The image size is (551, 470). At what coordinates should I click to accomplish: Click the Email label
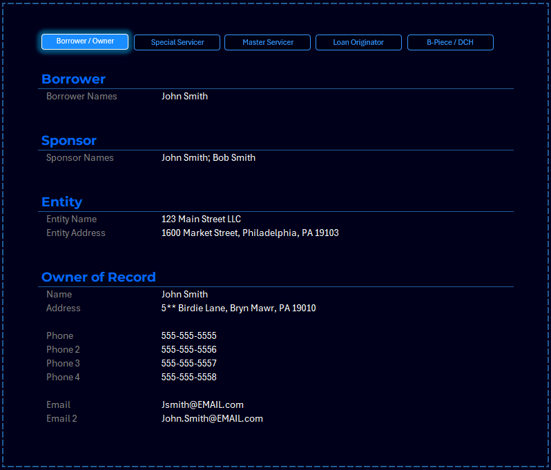point(58,404)
